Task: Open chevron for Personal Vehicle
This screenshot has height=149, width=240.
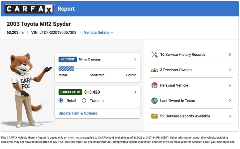Action: click(x=230, y=85)
